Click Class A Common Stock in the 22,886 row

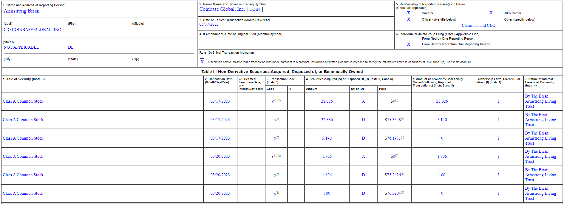point(23,120)
